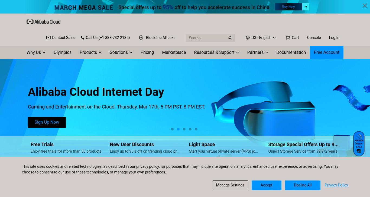Viewport: 370px width, 197px height.
Task: Click the Alibaba Cloud logo
Action: click(x=43, y=22)
